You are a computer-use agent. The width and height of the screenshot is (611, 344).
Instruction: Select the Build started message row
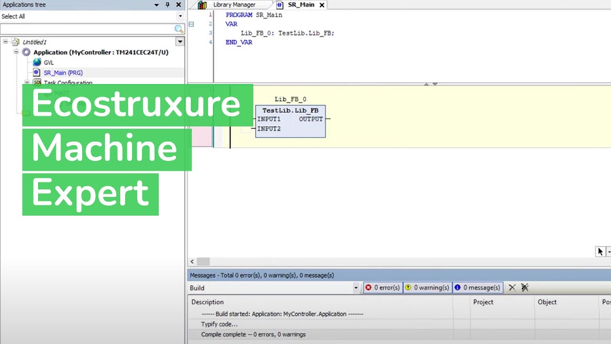[282, 314]
